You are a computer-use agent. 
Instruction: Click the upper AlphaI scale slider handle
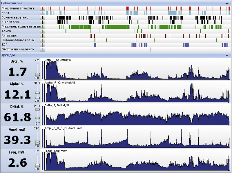(37, 93)
